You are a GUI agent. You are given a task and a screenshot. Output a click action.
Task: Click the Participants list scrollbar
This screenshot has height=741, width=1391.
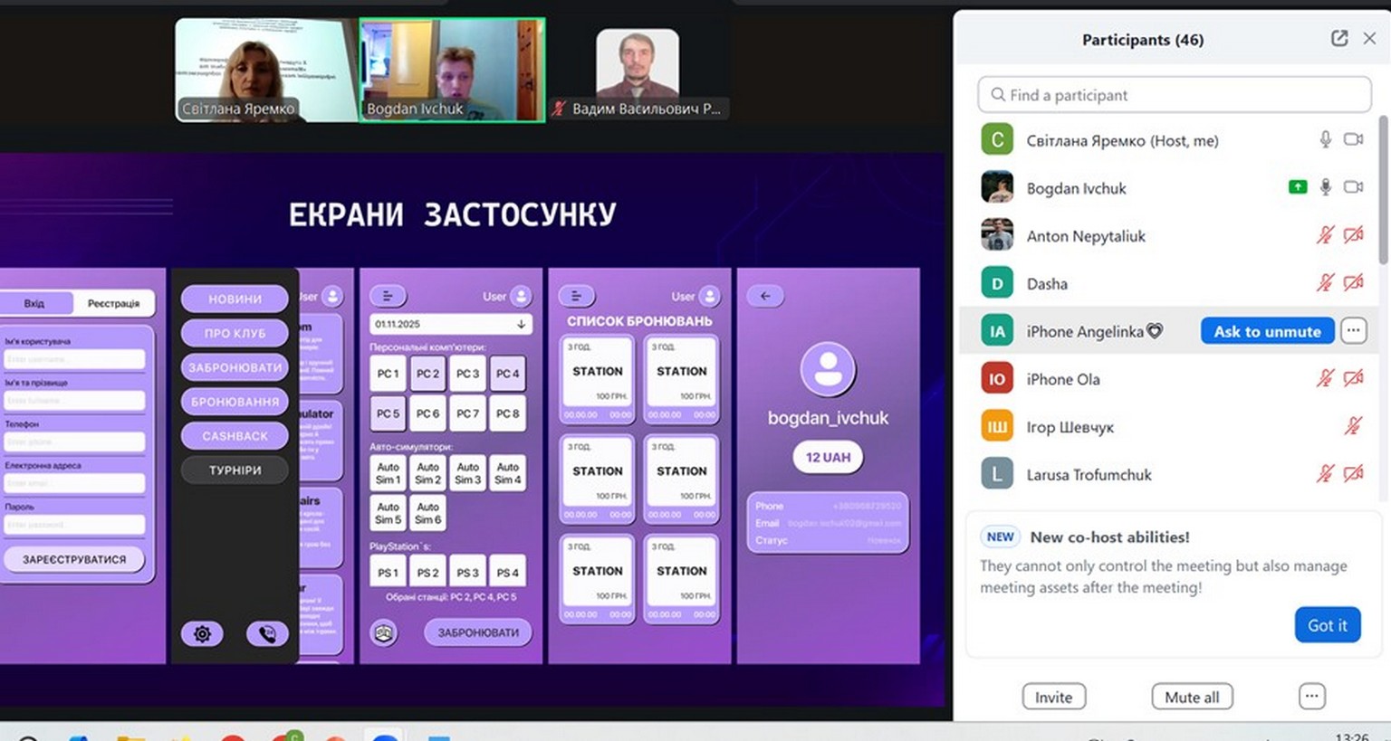click(x=1383, y=181)
